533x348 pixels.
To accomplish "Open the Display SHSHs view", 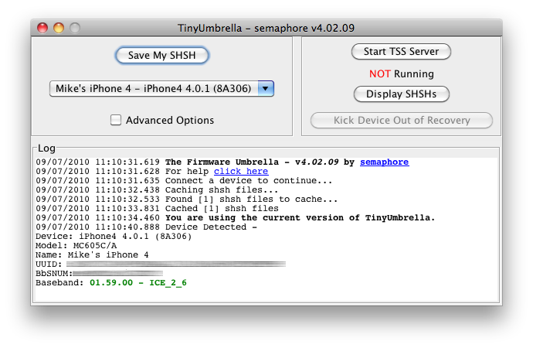I will [402, 94].
